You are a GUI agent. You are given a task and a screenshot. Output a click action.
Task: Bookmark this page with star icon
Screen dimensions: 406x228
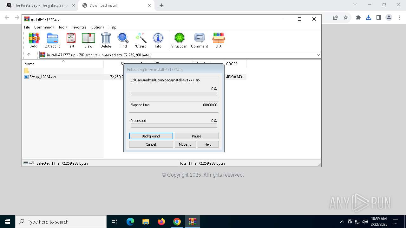[x=346, y=18]
